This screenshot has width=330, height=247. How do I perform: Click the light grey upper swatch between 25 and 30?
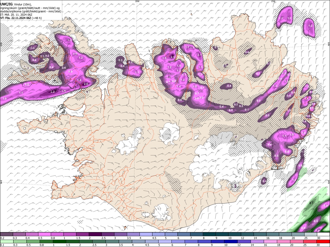[x=311, y=234]
